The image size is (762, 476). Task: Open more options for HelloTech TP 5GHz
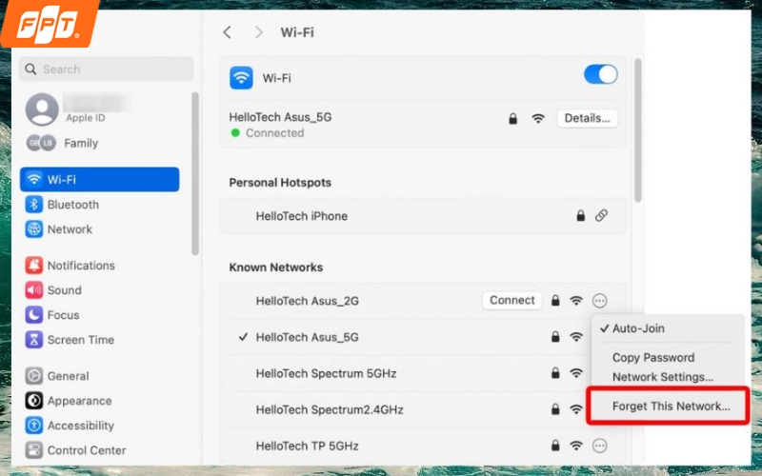[600, 446]
